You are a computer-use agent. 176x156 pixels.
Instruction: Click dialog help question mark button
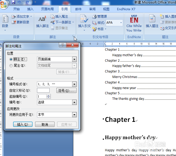point(62,45)
